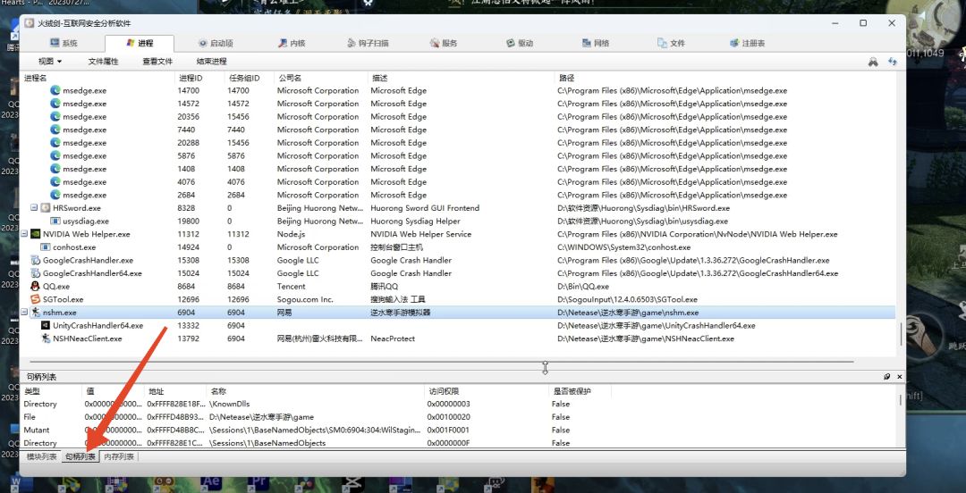Click the GoogleCrashHandler64.exe icon
Image resolution: width=966 pixels, height=493 pixels.
tap(36, 273)
